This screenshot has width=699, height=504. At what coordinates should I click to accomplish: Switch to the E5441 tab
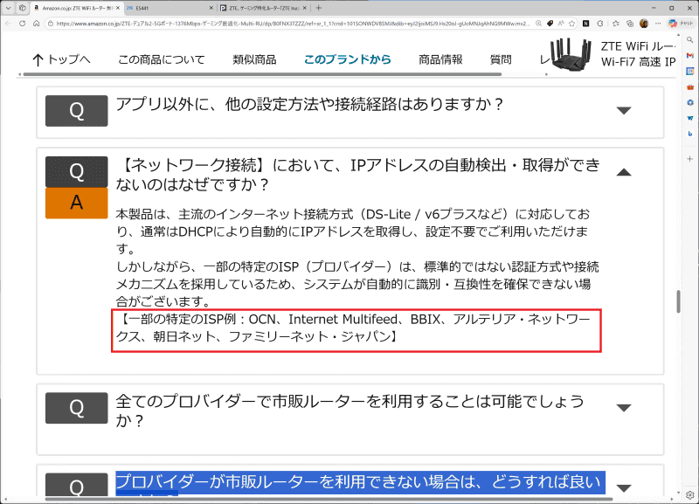(170, 8)
